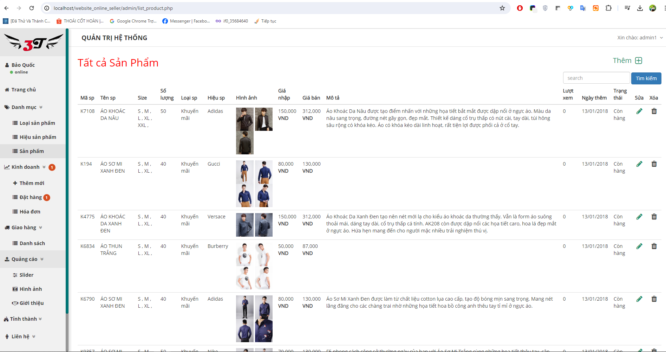The image size is (666, 352).
Task: Open Hóa đơn invoices menu item
Action: point(30,212)
